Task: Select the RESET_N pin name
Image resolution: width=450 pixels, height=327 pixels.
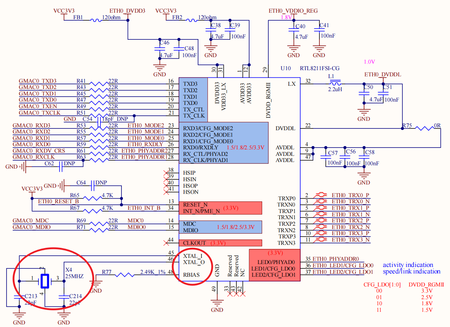Action: point(195,205)
